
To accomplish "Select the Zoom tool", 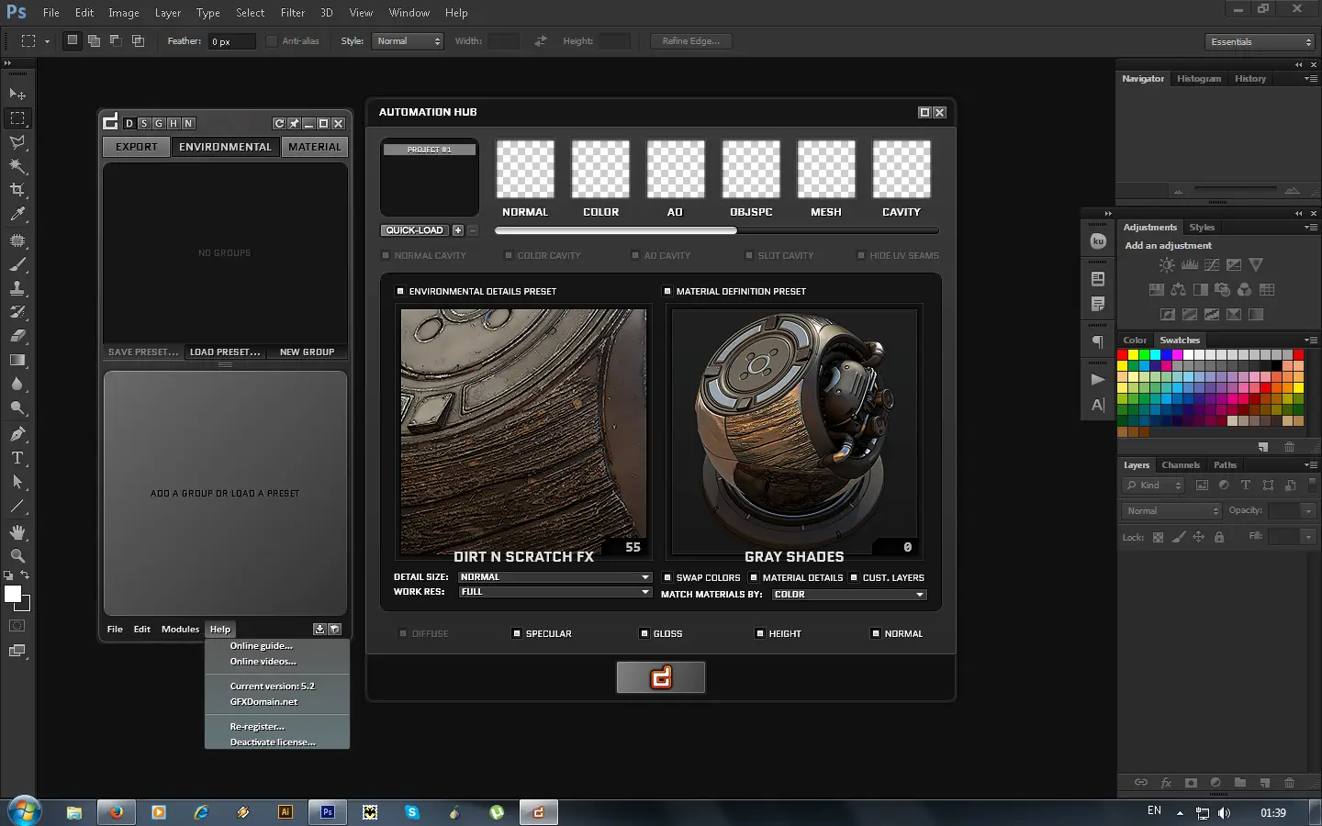I will [17, 556].
